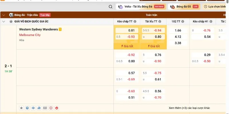Screen dimensions: 229x114
Task: Click info icon beside Kèo chấp TT
Action: coord(134,21)
